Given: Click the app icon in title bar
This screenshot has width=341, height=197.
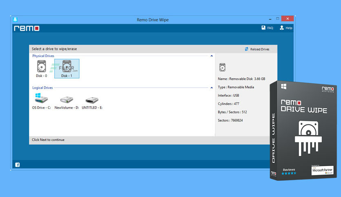Looking at the screenshot, I should (x=15, y=20).
